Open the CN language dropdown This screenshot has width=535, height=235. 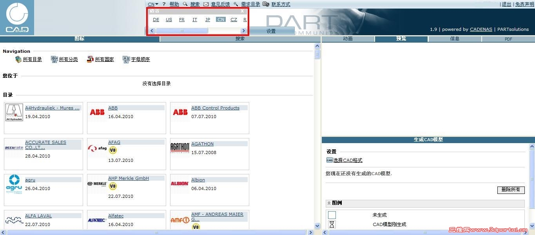[x=153, y=4]
